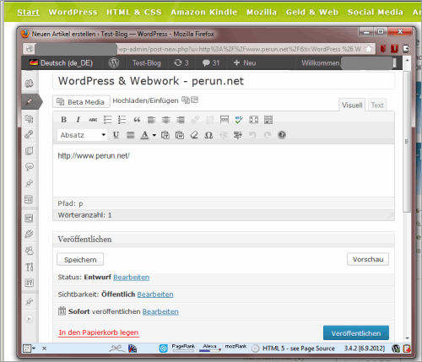Screen dimensions: 422x362
Task: Increase indent of paragraph
Action: (x=238, y=135)
